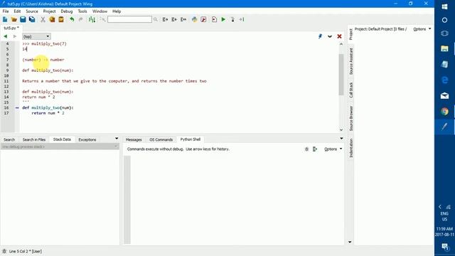
Task: Open Python Shell Options dropdown
Action: [x=333, y=149]
